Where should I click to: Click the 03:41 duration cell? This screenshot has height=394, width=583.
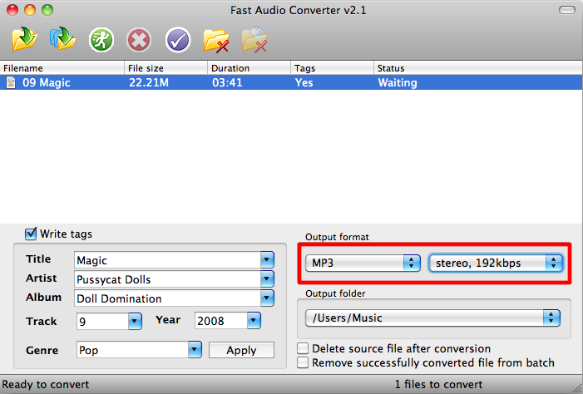[x=227, y=82]
